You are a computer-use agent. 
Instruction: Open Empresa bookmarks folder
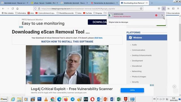pos(98,13)
